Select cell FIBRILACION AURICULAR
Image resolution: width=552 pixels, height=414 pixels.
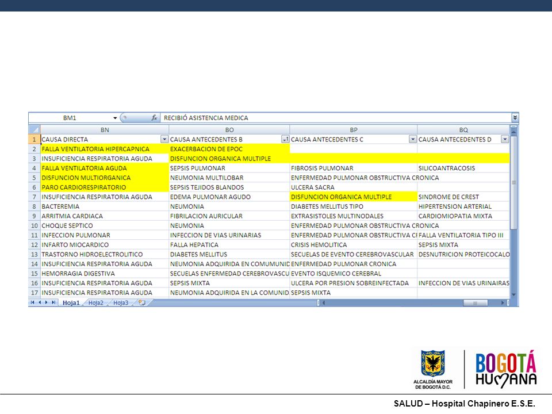click(229, 216)
